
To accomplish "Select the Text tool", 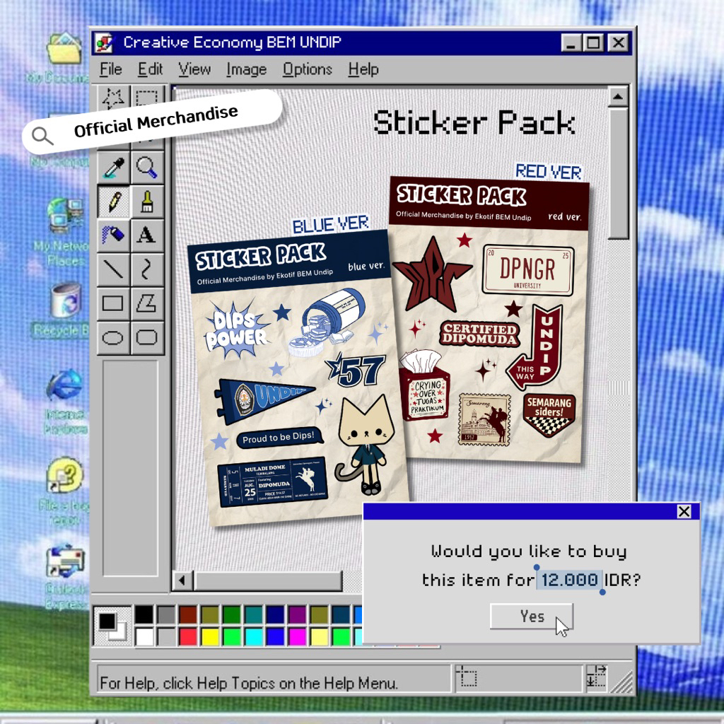I will click(146, 235).
